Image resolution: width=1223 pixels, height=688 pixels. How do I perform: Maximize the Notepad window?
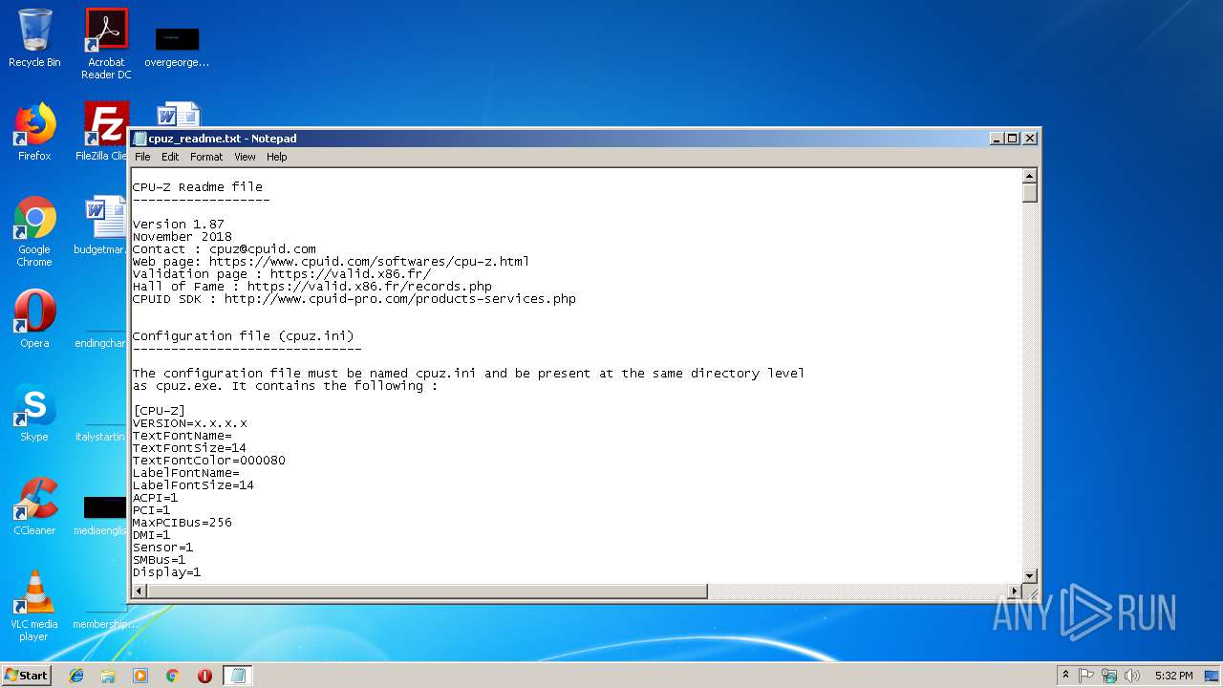(x=1013, y=139)
